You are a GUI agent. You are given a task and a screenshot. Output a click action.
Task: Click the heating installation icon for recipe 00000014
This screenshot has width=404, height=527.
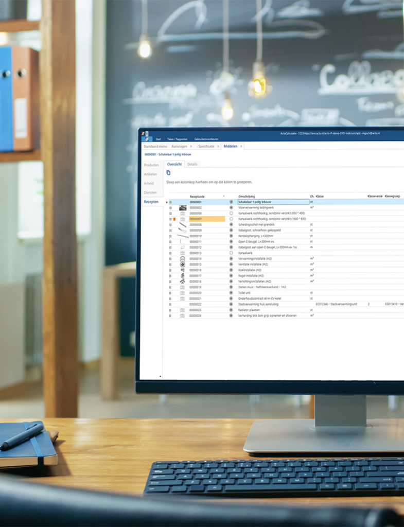tap(182, 259)
